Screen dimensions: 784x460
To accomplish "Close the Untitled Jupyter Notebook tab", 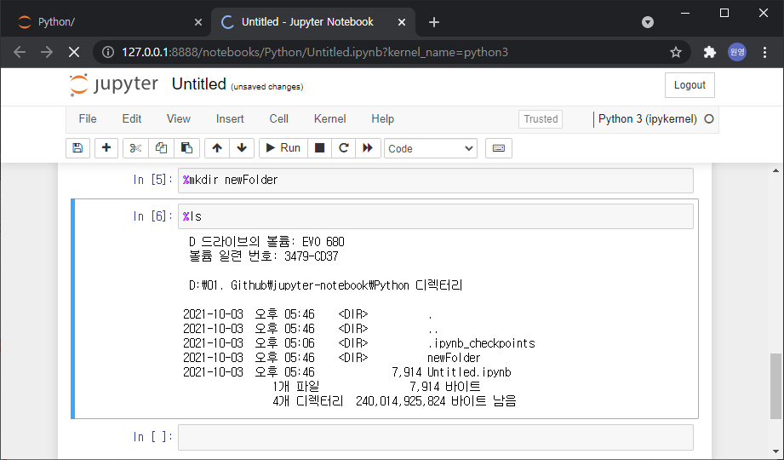I will coord(402,22).
